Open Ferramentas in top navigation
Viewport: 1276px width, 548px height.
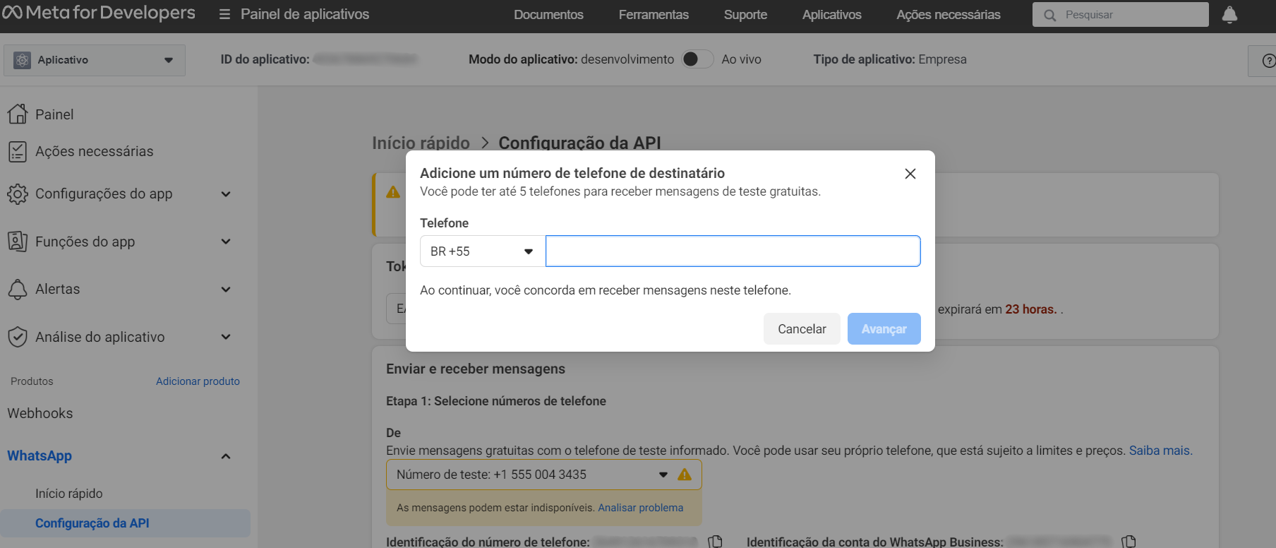click(x=654, y=15)
